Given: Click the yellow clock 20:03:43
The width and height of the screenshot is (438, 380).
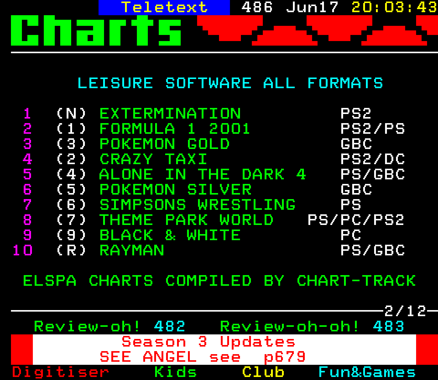Looking at the screenshot, I should [394, 7].
